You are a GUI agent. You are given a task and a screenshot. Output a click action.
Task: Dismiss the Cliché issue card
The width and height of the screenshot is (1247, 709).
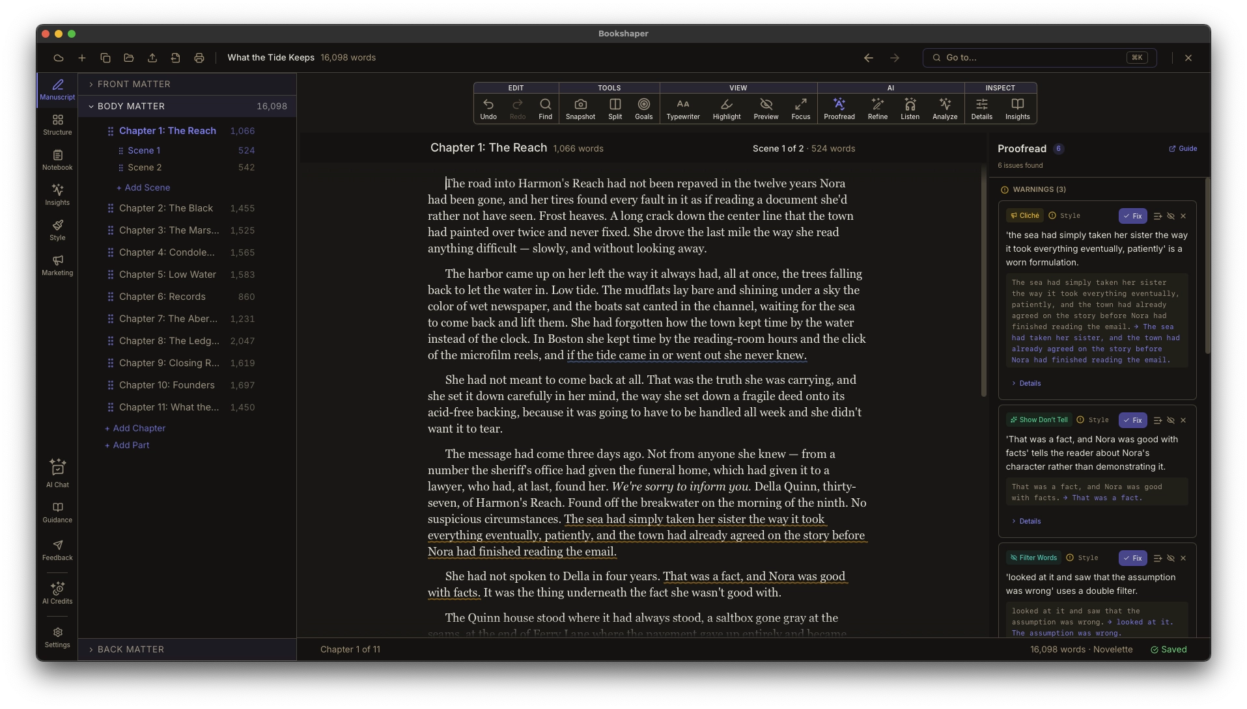point(1183,216)
